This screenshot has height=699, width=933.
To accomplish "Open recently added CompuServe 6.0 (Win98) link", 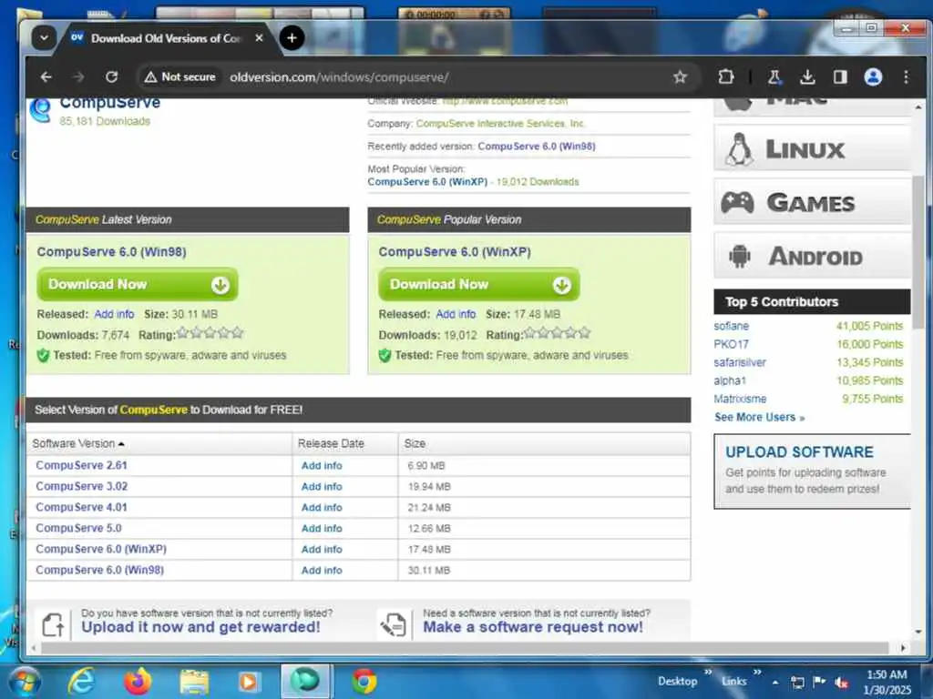I will [x=536, y=147].
